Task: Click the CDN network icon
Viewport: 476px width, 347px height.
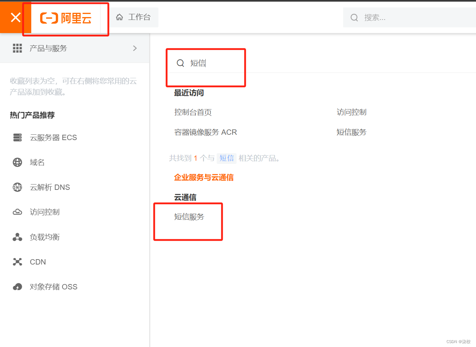Action: (x=17, y=262)
